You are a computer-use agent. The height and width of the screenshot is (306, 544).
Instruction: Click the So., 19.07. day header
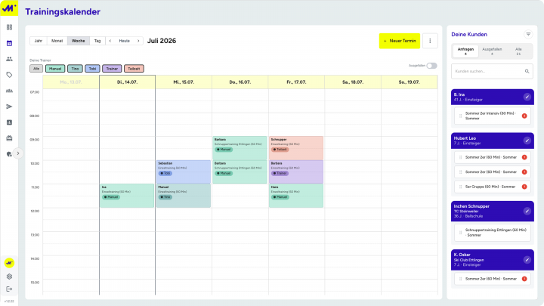[x=409, y=82]
